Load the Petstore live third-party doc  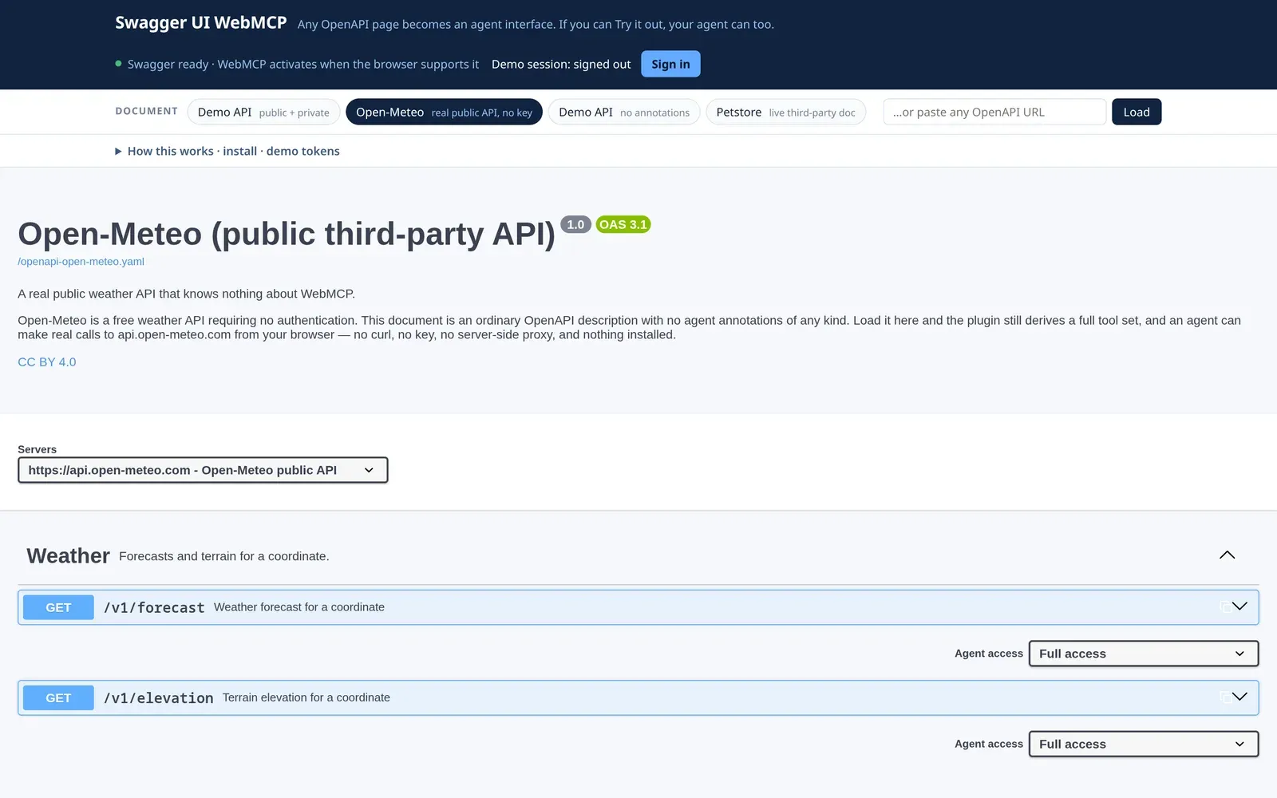pos(785,112)
